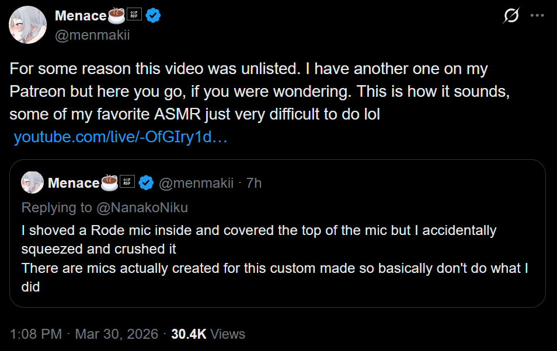Open the Menace display name in the tweet header
The image size is (557, 351).
[x=81, y=16]
